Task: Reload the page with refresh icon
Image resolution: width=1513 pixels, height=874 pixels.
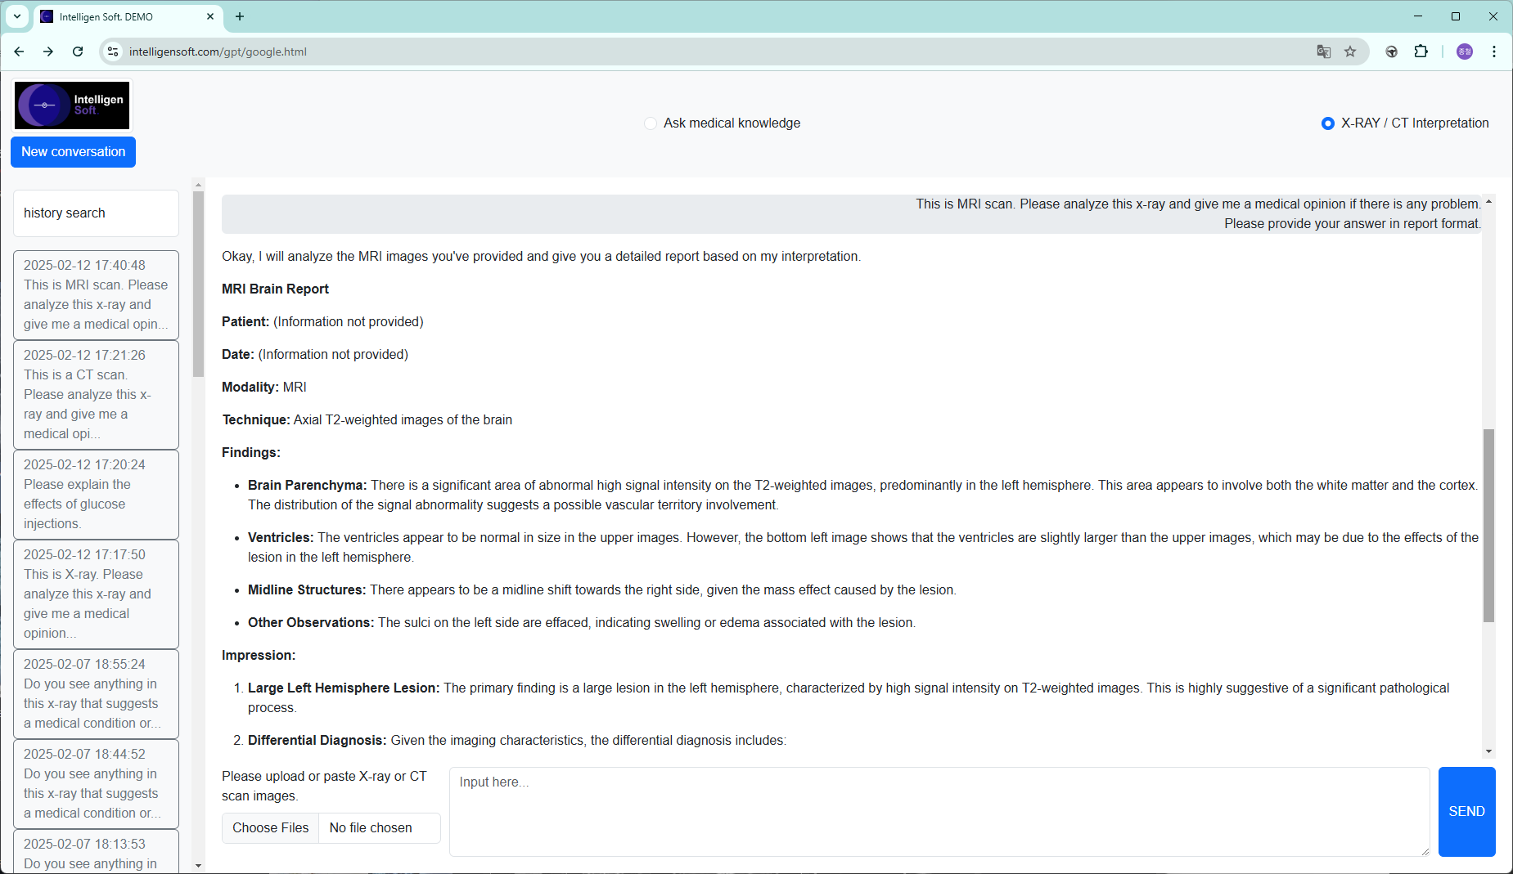Action: 78,52
